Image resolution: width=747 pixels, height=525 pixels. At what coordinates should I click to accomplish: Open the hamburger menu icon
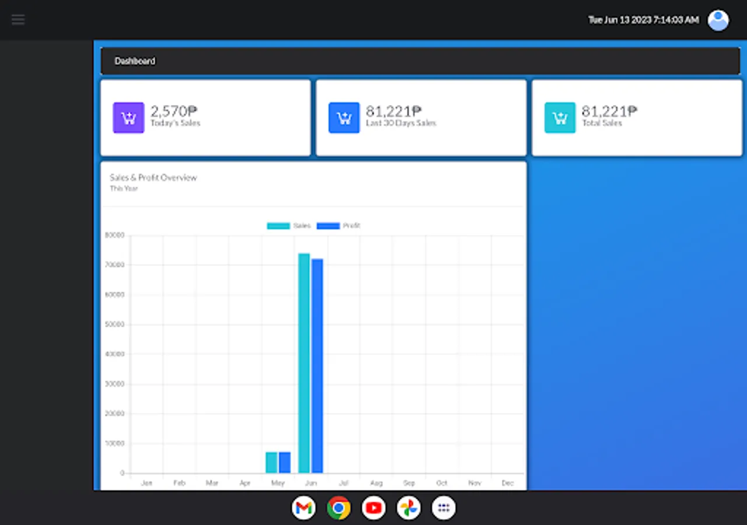[18, 20]
